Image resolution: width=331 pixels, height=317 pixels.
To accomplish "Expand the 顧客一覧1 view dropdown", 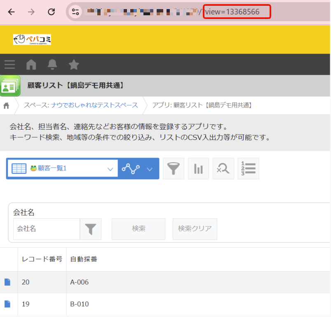I will click(110, 169).
